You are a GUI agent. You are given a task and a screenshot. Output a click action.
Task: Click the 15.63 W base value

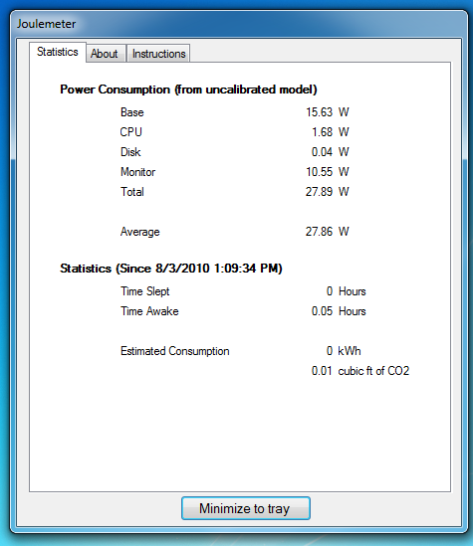[328, 112]
